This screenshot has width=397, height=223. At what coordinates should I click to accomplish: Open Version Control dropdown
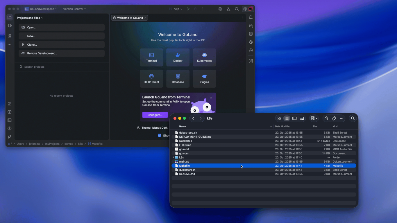pyautogui.click(x=74, y=9)
